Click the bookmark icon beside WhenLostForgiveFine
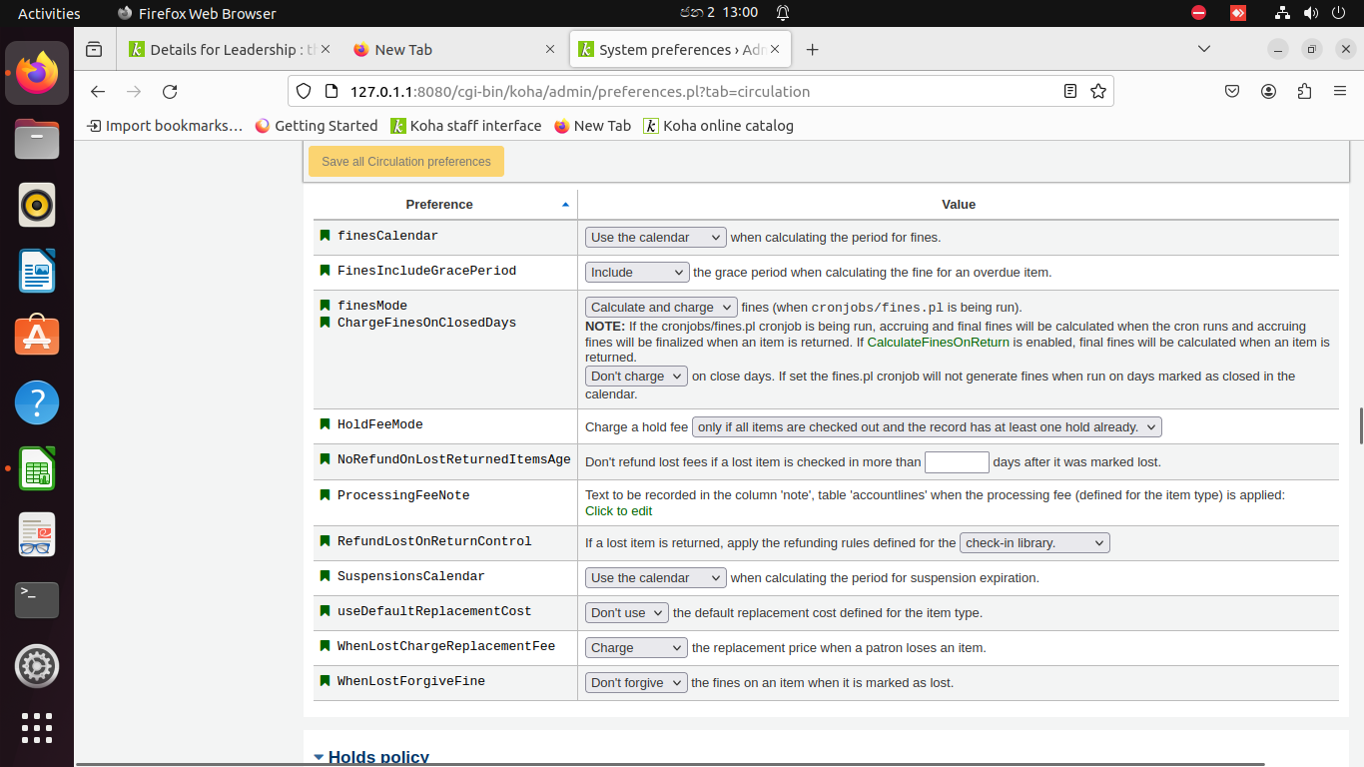 (x=325, y=681)
